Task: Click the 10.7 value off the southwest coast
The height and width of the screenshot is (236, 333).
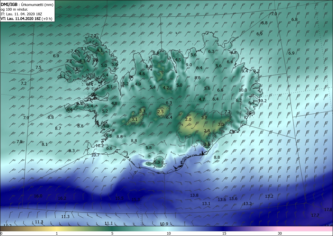Action: [x=95, y=155]
